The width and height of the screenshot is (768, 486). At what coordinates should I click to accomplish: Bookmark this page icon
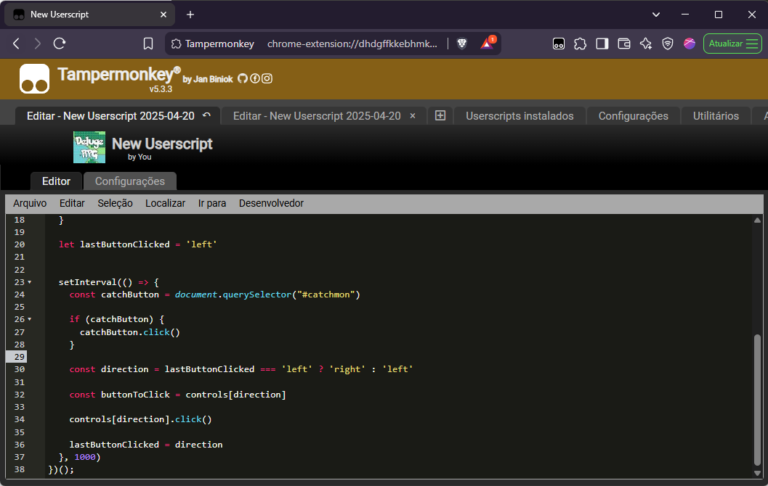coord(148,44)
